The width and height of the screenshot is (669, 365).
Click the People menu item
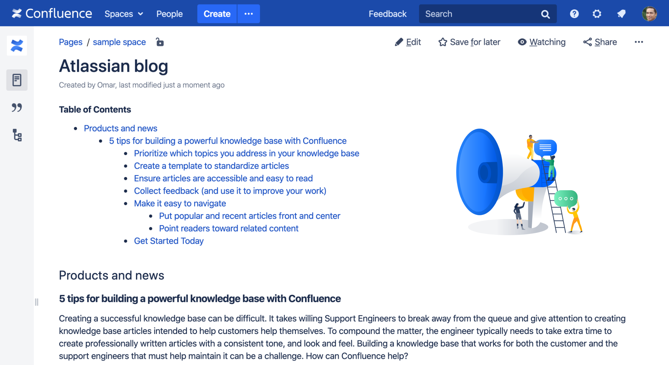point(169,13)
